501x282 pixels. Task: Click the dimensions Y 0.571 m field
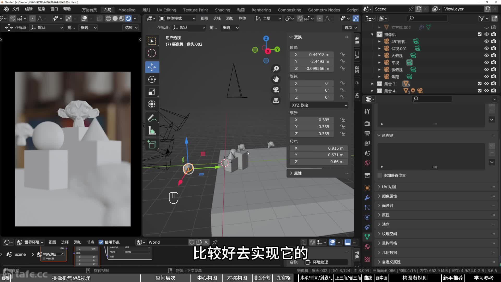(x=319, y=155)
